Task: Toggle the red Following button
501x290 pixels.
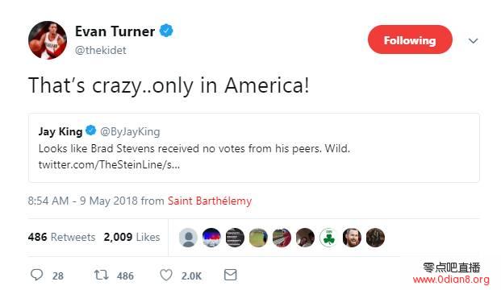Action: click(410, 39)
